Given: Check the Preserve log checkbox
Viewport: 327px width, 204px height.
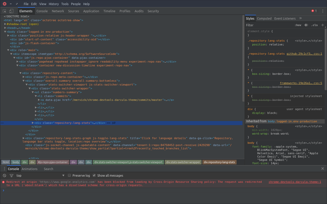Looking at the screenshot, I should click(x=69, y=175).
